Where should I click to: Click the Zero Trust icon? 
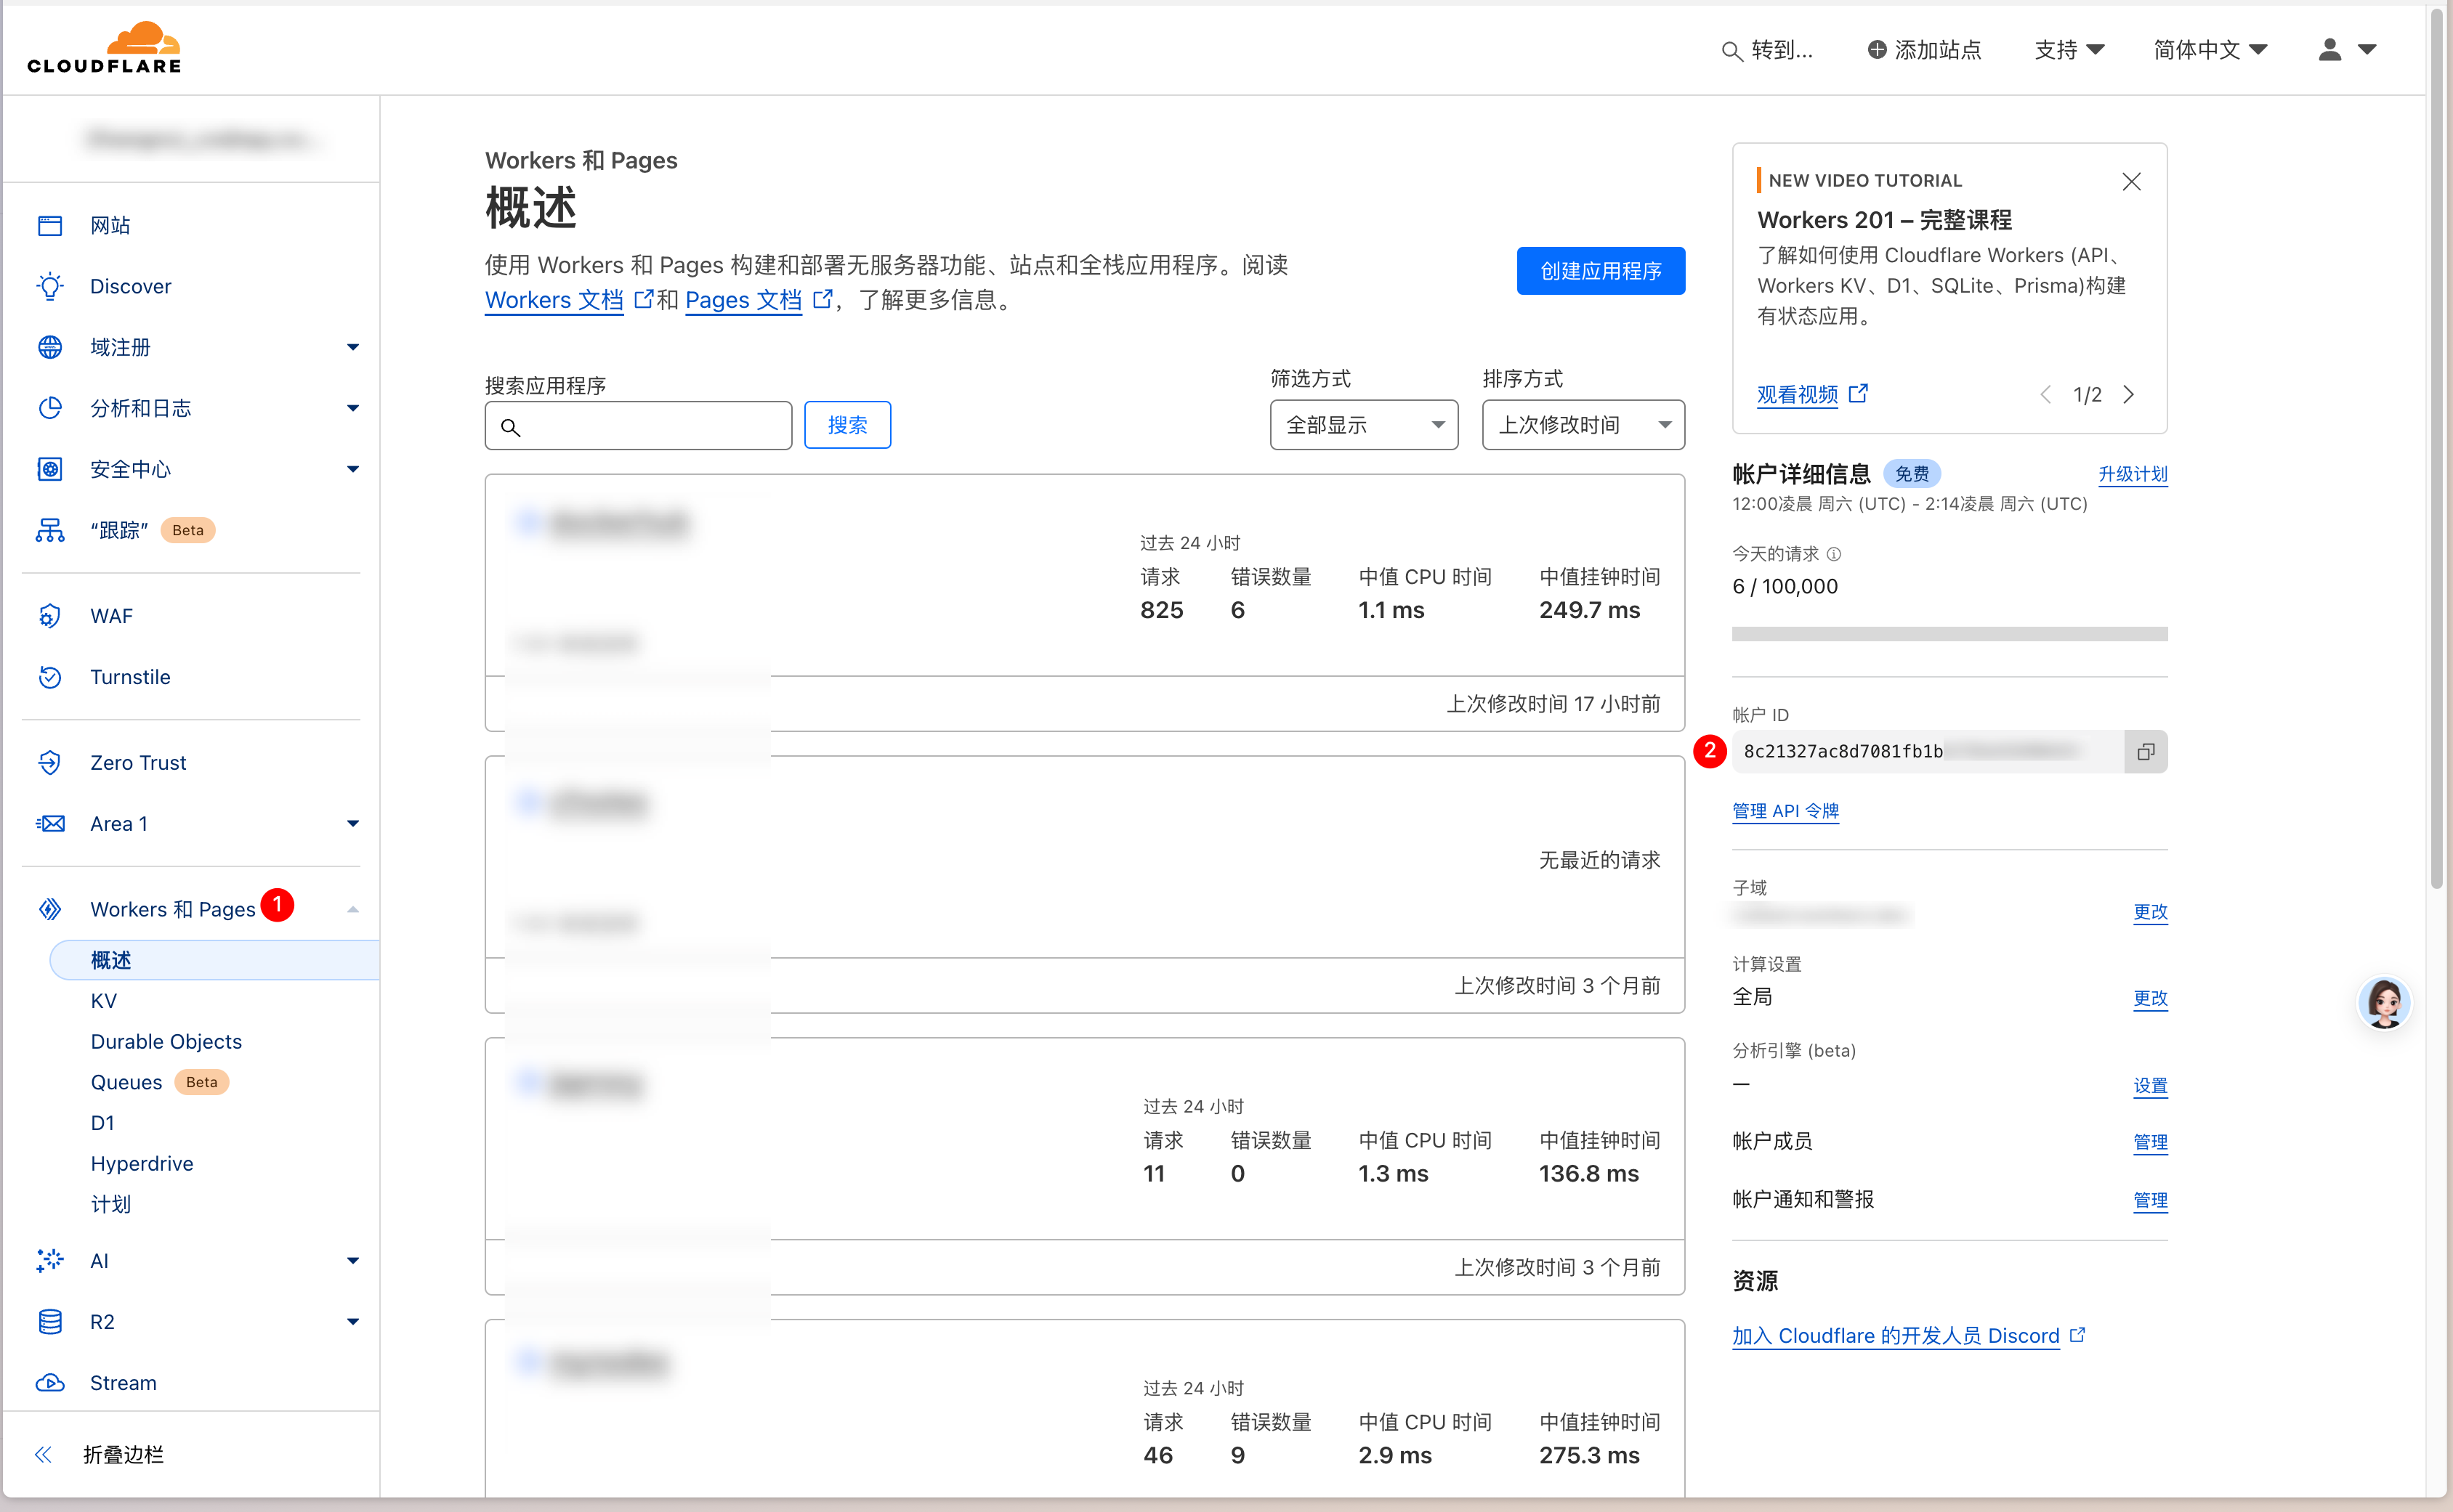(50, 763)
